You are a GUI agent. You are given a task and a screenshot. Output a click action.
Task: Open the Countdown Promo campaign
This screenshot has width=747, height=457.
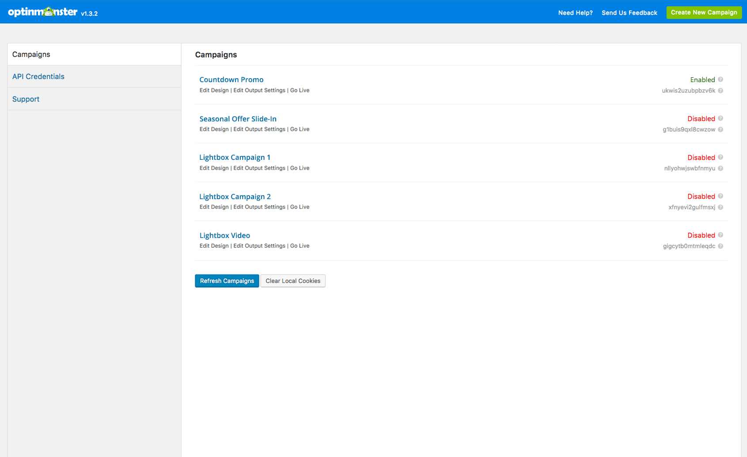[x=231, y=79]
